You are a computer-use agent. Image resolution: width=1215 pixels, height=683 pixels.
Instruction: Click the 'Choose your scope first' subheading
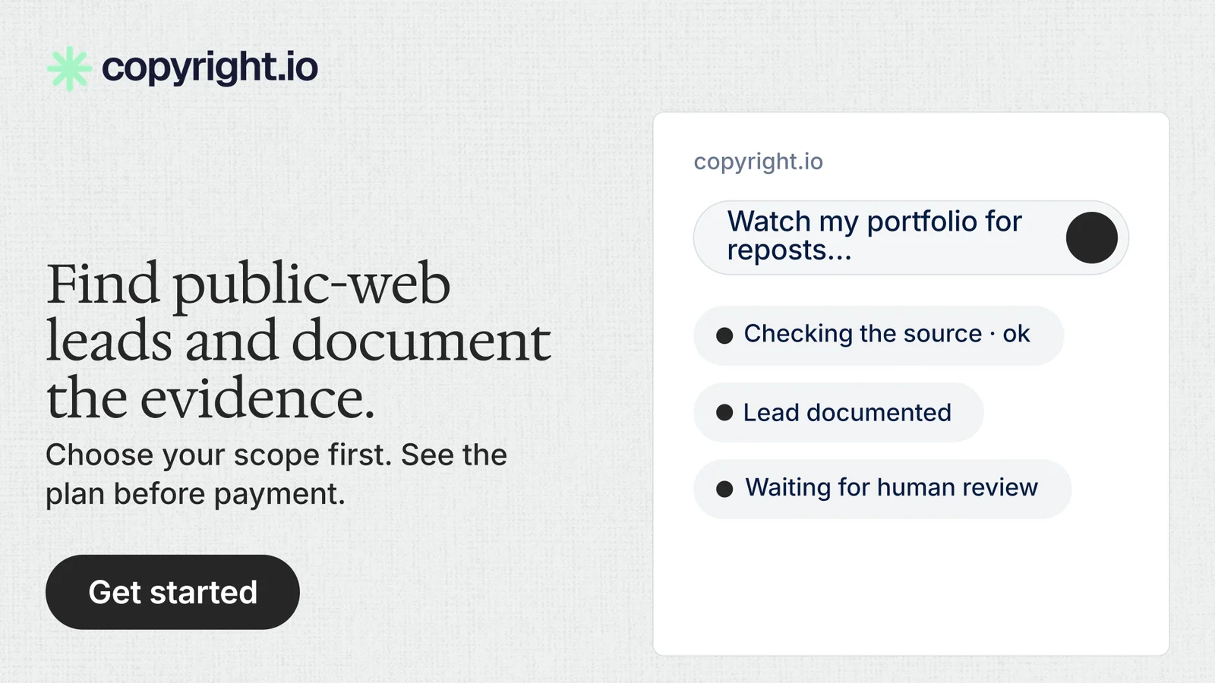(x=276, y=474)
